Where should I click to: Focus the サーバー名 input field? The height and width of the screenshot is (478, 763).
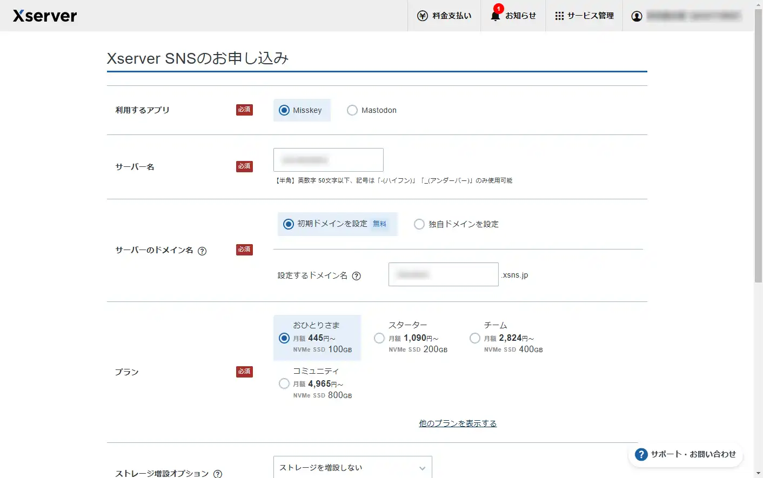[x=329, y=160]
